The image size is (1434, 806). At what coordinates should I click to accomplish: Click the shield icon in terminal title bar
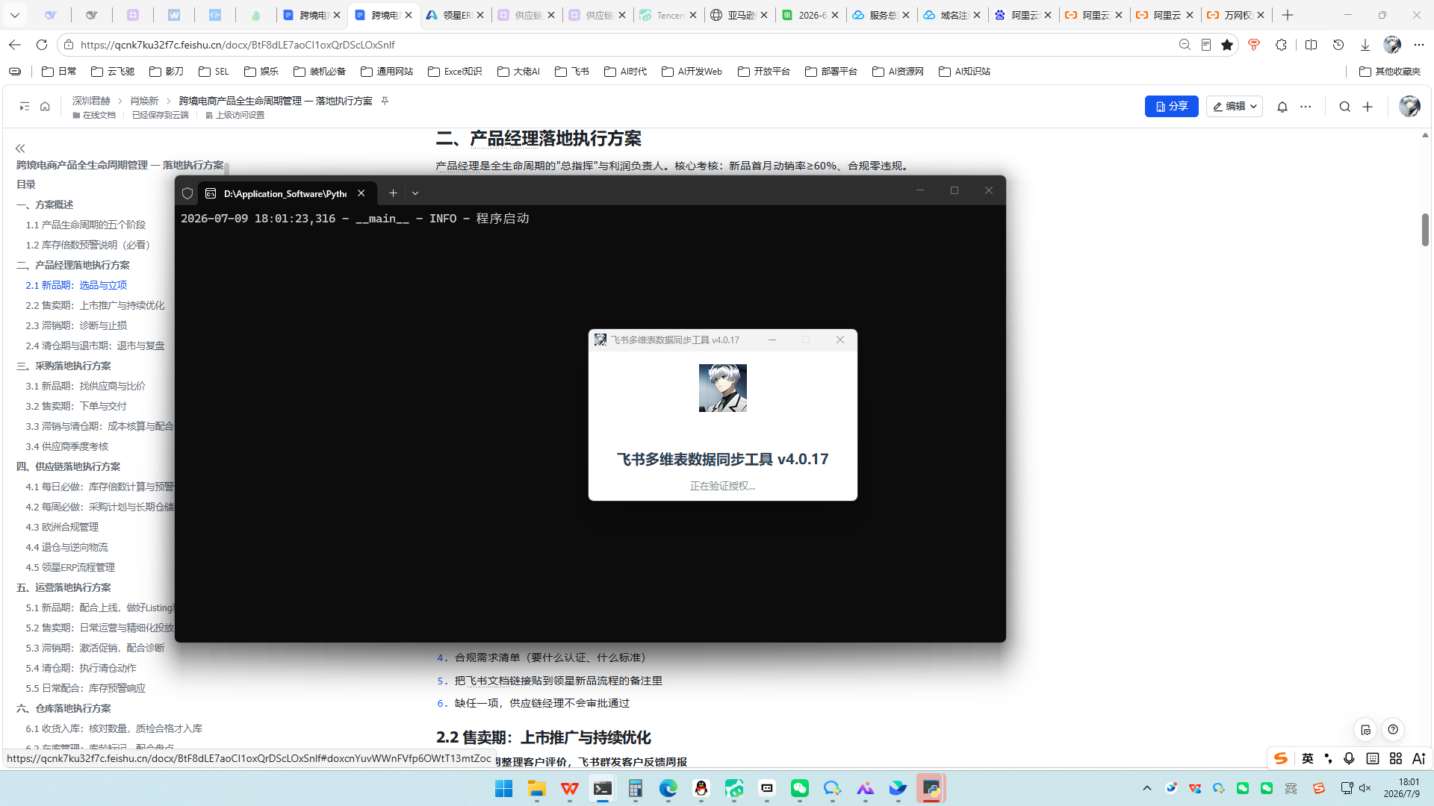[187, 193]
